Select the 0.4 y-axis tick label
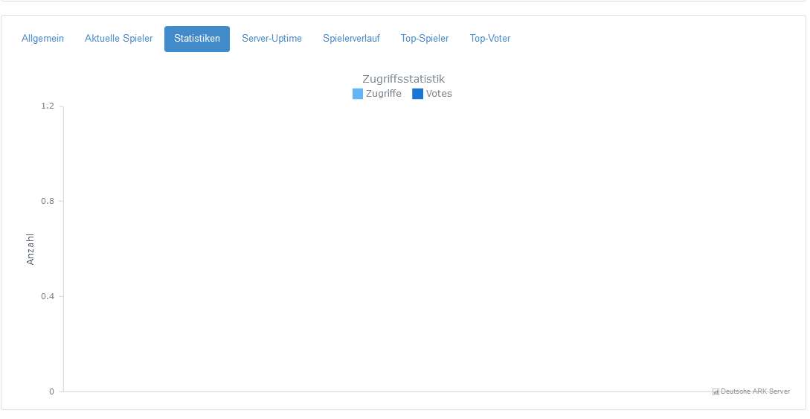The width and height of the screenshot is (810, 419). [48, 296]
